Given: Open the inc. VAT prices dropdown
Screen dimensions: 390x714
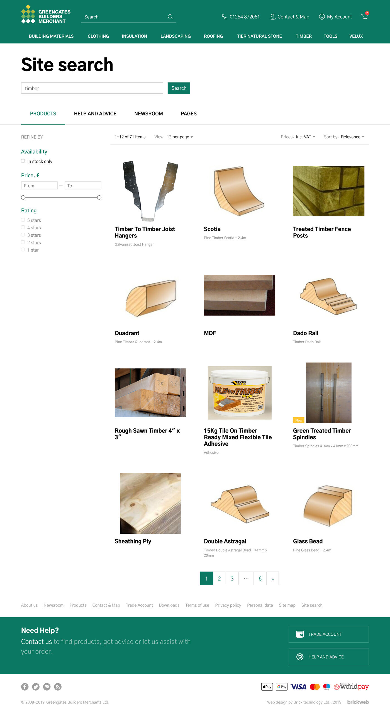Looking at the screenshot, I should click(x=306, y=137).
